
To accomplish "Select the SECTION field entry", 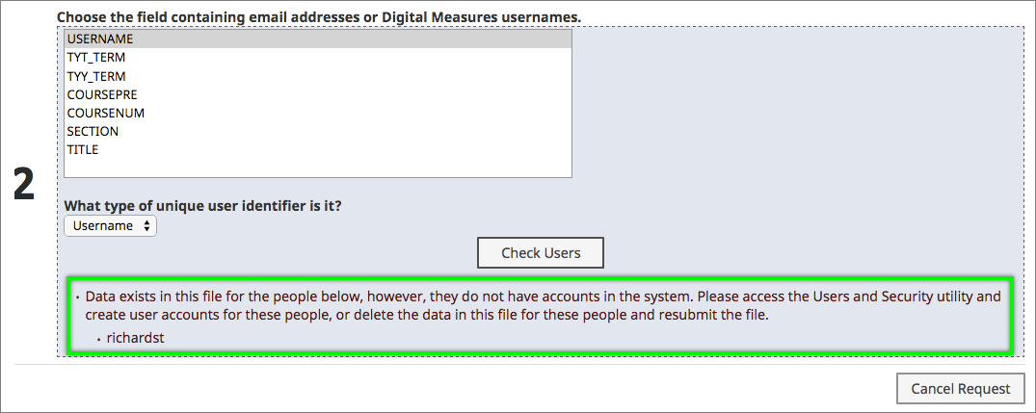I will tap(318, 131).
